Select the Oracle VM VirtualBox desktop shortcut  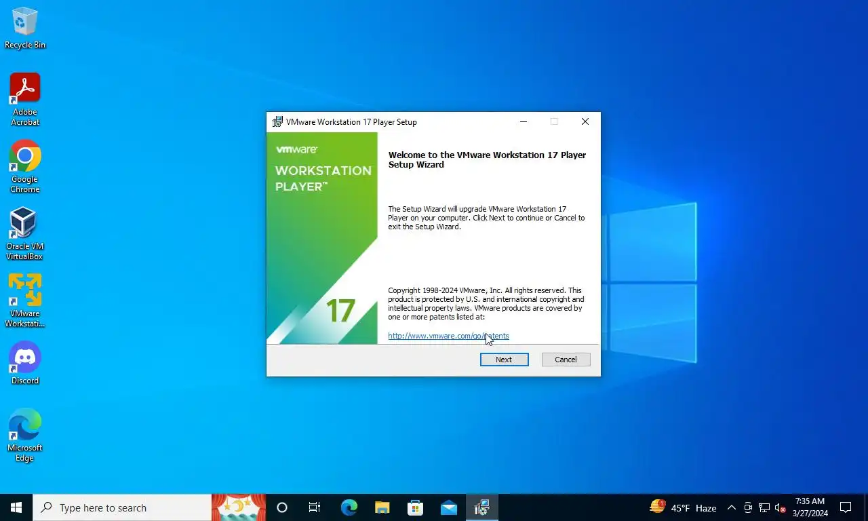(25, 234)
